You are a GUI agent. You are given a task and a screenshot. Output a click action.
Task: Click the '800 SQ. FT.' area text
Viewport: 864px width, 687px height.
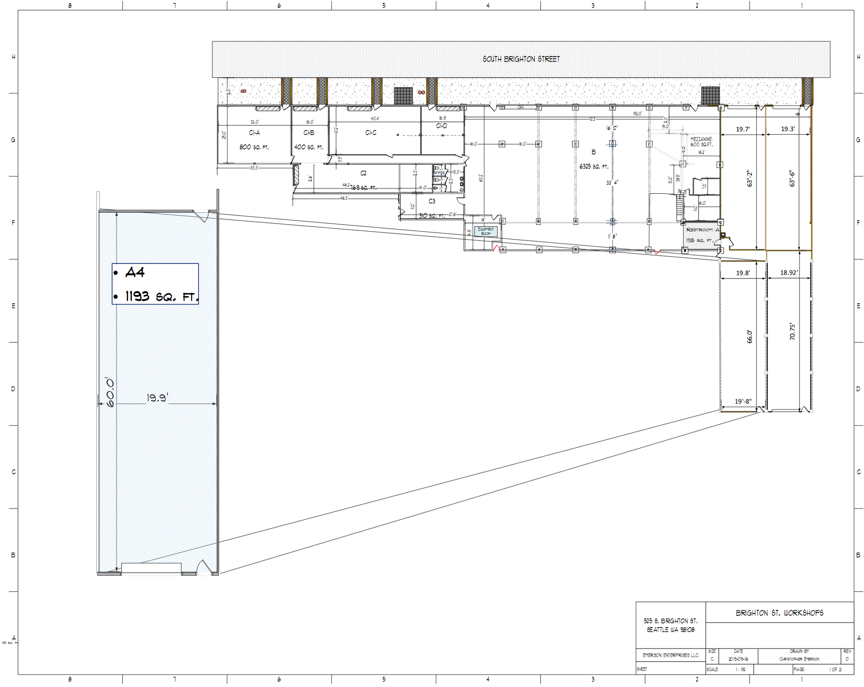[x=254, y=147]
